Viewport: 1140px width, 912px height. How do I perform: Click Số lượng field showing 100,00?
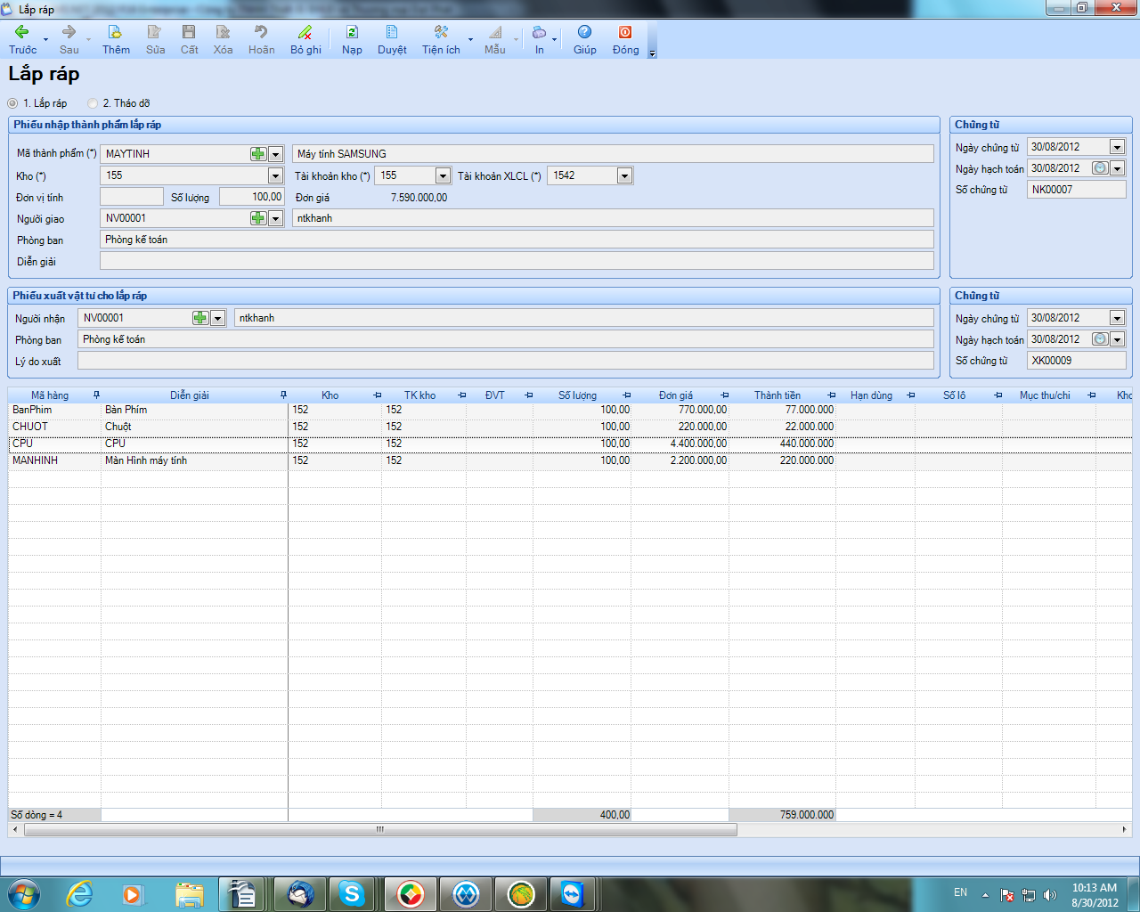252,197
